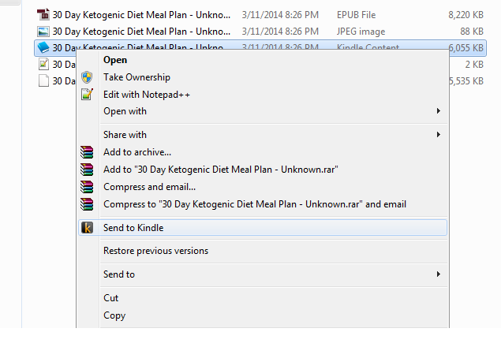Image resolution: width=501 pixels, height=347 pixels.
Task: Select the EPUB File row's file name
Action: tap(141, 15)
